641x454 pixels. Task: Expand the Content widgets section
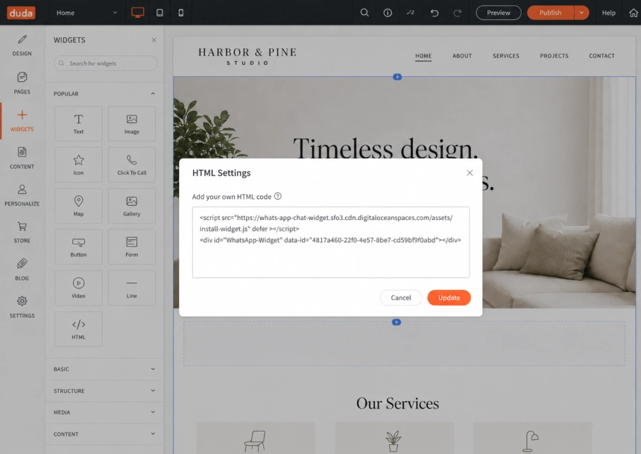[104, 434]
